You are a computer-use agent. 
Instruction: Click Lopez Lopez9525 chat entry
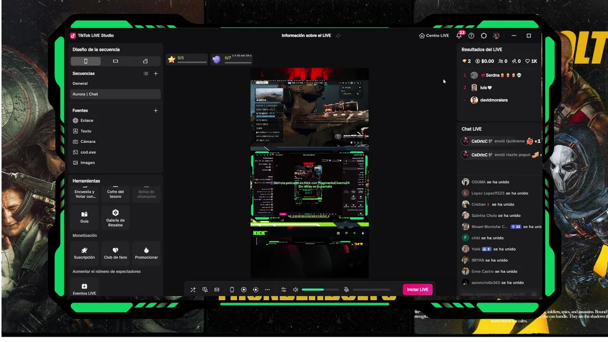coord(495,193)
